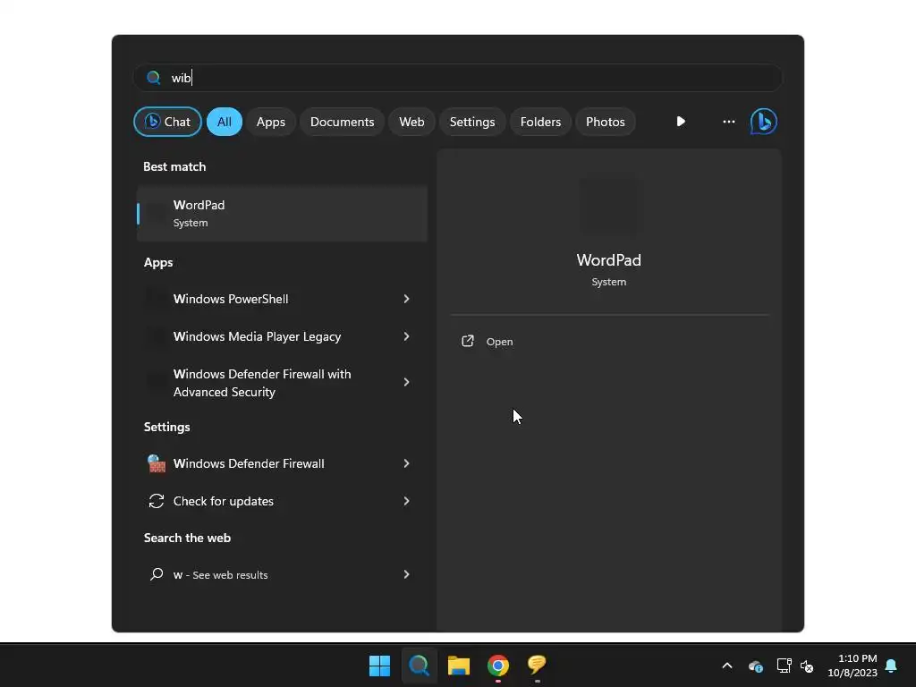This screenshot has height=687, width=916.
Task: Open the notifications bell
Action: pyautogui.click(x=891, y=666)
